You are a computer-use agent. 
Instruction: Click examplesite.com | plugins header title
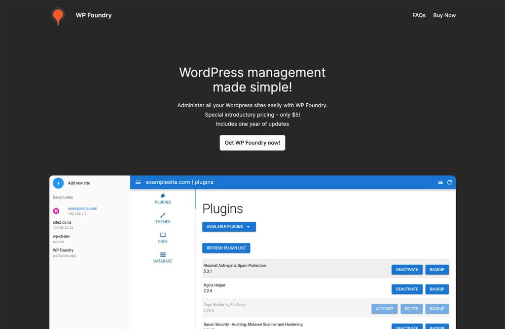(x=180, y=182)
